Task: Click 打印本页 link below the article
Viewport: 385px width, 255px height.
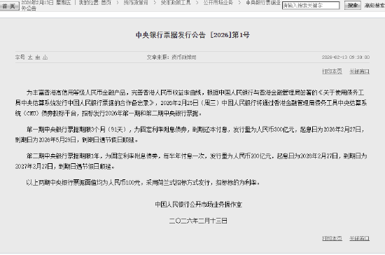Action: tap(332, 238)
